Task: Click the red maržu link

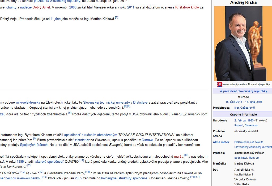Action: click(x=179, y=156)
